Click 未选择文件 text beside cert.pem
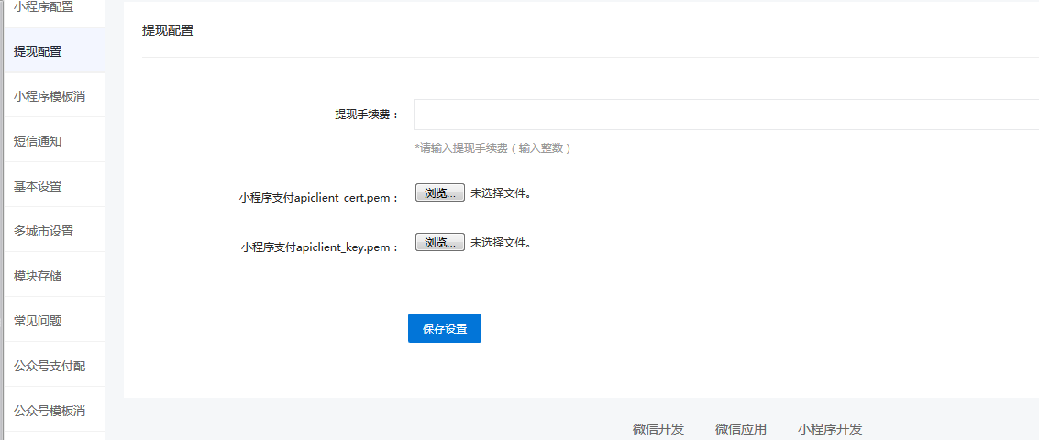The width and height of the screenshot is (1039, 440). (501, 193)
